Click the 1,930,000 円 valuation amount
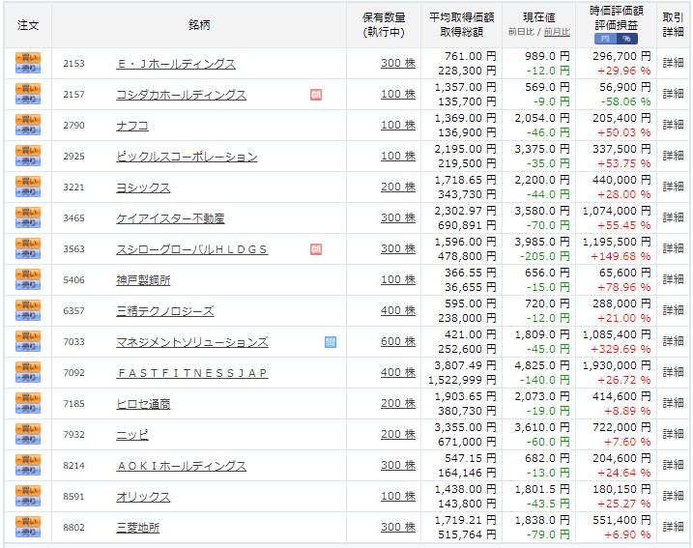Viewport: 693px width, 548px height. (617, 365)
